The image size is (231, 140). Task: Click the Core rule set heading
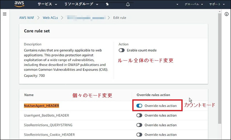pos(37,31)
